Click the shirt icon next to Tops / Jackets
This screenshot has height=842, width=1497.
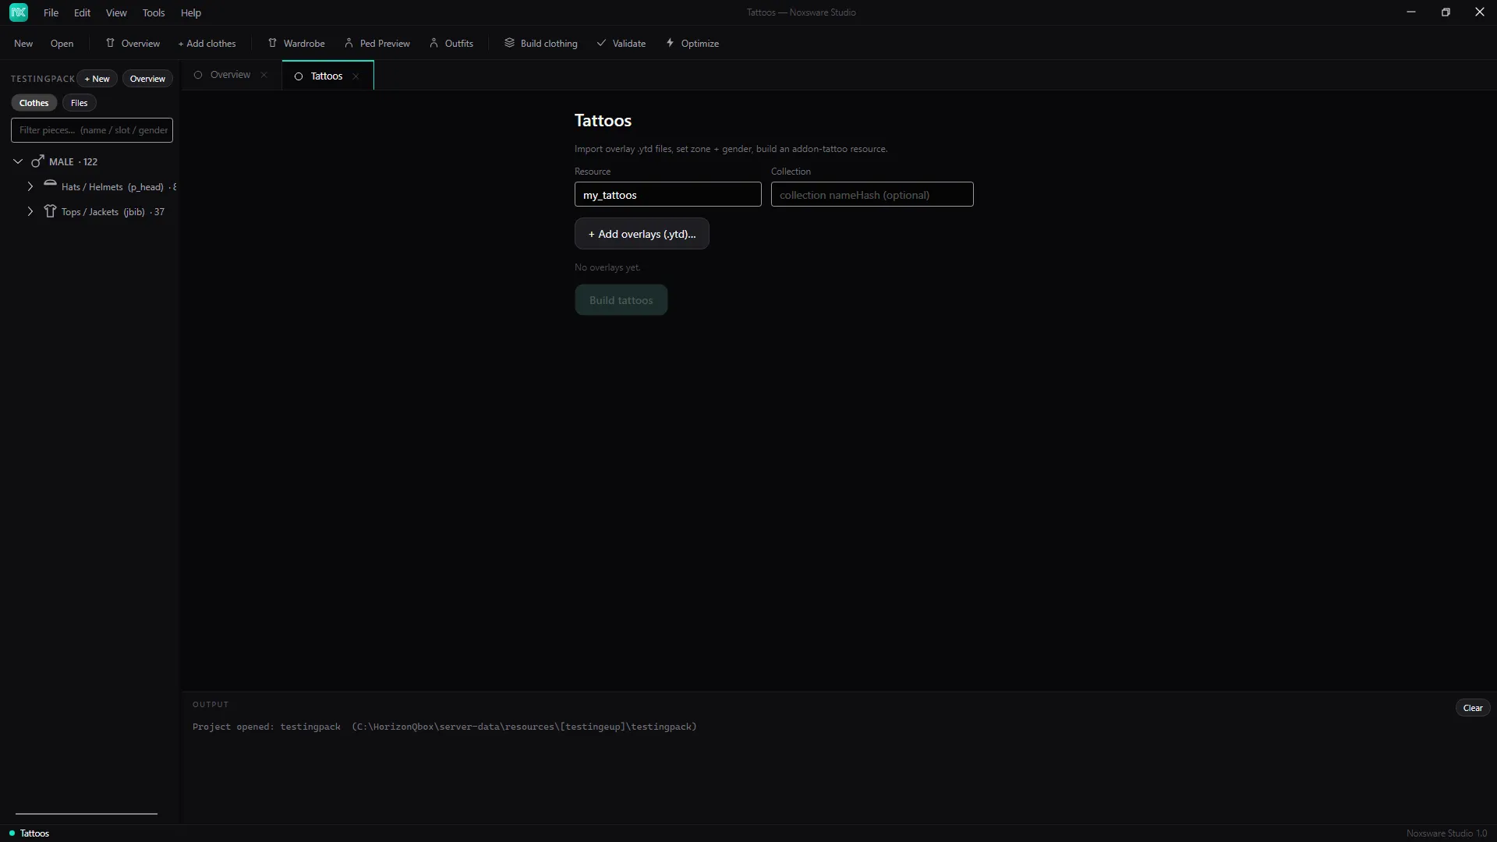[x=50, y=211]
